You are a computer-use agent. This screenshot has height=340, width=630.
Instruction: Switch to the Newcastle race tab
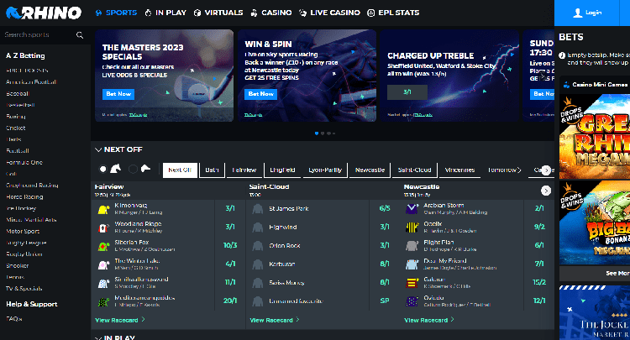tap(369, 170)
